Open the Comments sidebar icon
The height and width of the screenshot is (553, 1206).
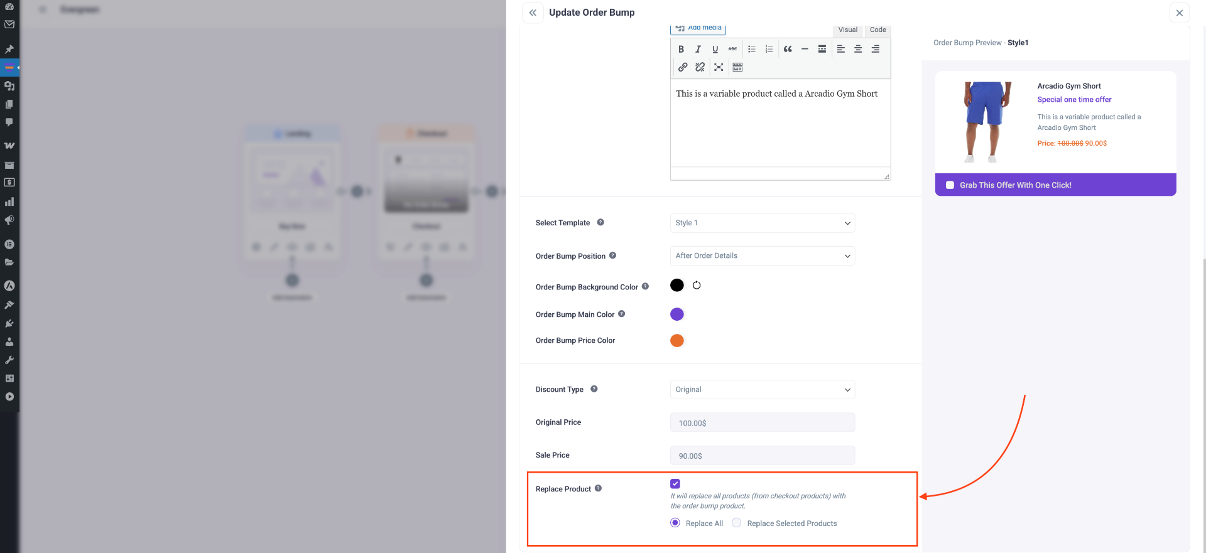click(x=9, y=122)
